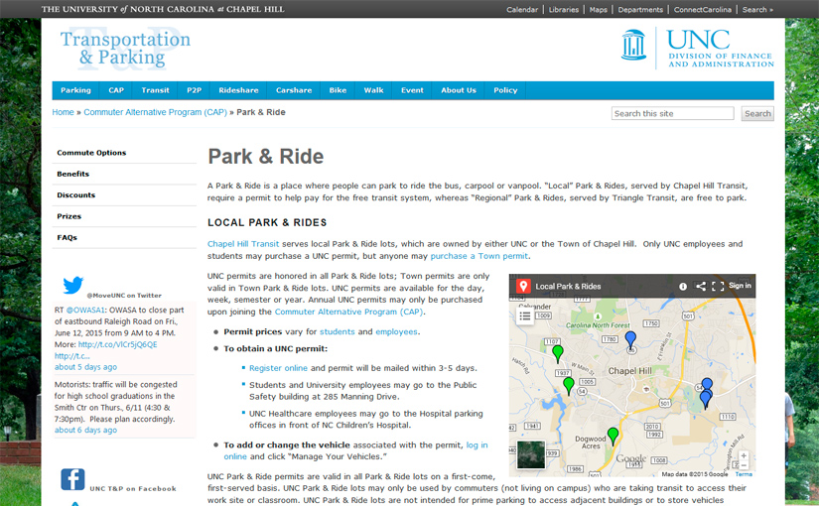Image resolution: width=819 pixels, height=506 pixels.
Task: Open Maps in top bar
Action: coord(598,9)
